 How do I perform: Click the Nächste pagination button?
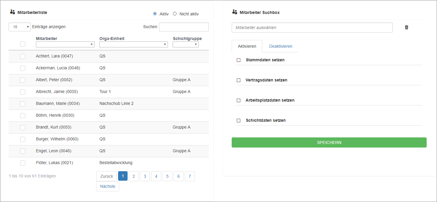[108, 186]
